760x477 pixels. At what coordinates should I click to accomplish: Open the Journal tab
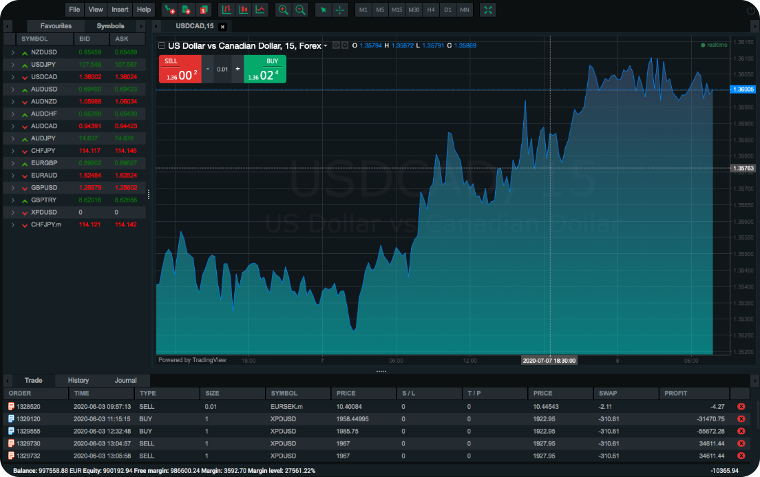[125, 381]
